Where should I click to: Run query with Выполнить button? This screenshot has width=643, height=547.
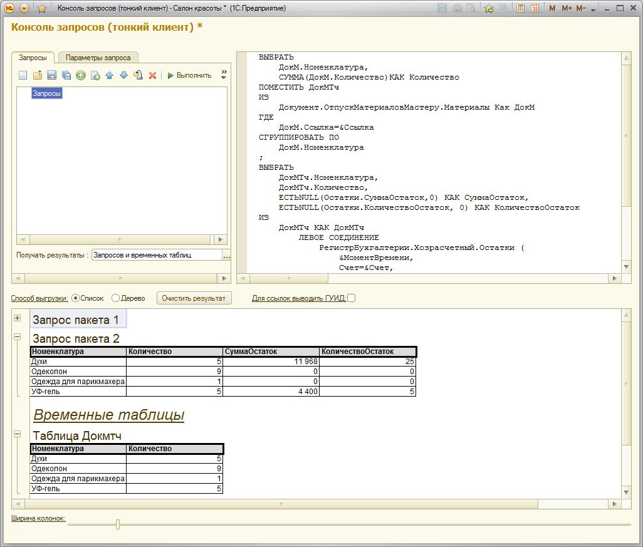[189, 75]
